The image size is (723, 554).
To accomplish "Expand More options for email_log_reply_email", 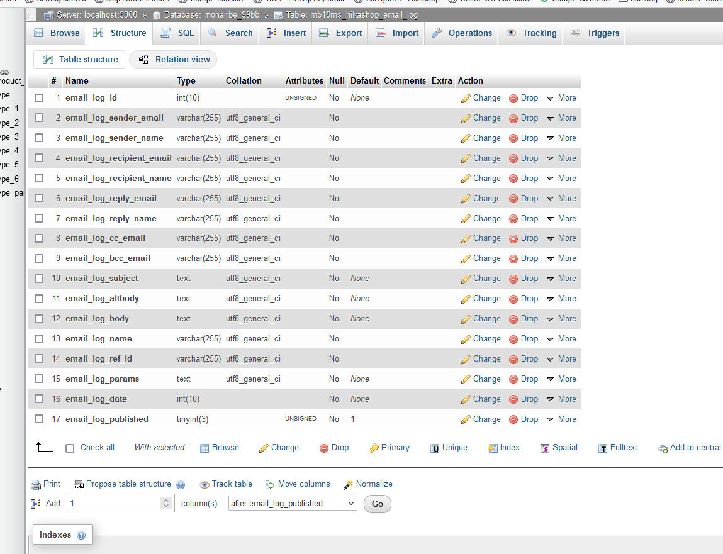I will tap(561, 198).
